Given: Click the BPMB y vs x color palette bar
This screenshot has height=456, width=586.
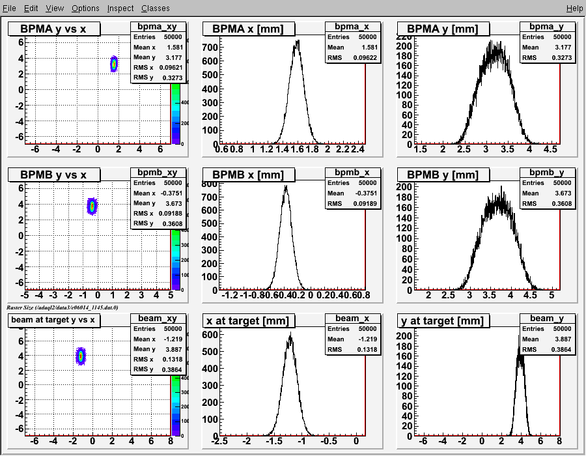Looking at the screenshot, I should pyautogui.click(x=176, y=259).
